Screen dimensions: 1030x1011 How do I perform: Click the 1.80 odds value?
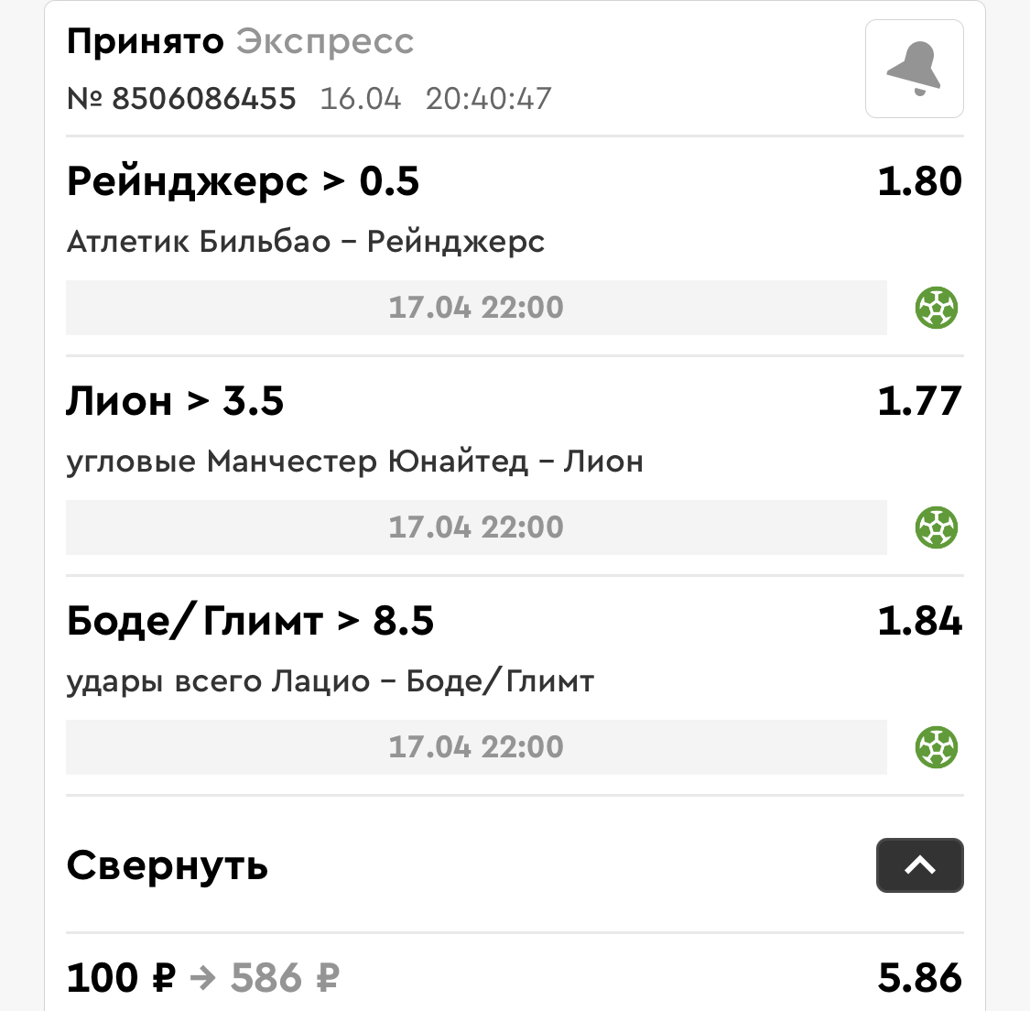tap(919, 181)
